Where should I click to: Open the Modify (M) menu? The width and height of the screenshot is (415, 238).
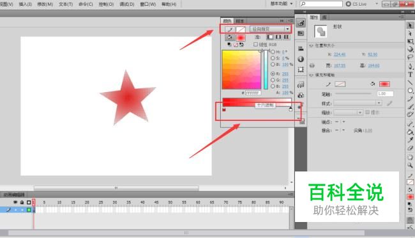(x=45, y=4)
